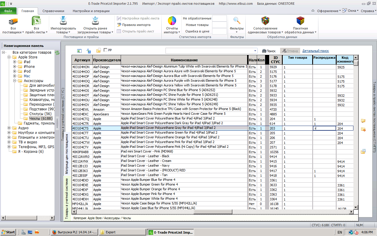This screenshot has height=236, width=377.
Task: Click cell 403104CTQ in Артикул column
Action: coord(82,119)
